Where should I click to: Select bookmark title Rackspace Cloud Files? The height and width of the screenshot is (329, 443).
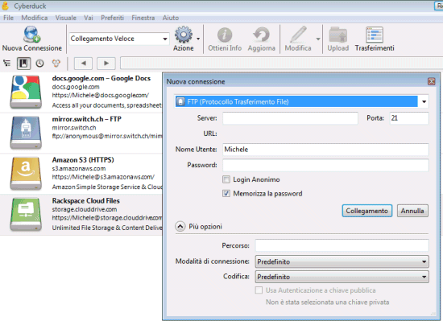tap(86, 201)
